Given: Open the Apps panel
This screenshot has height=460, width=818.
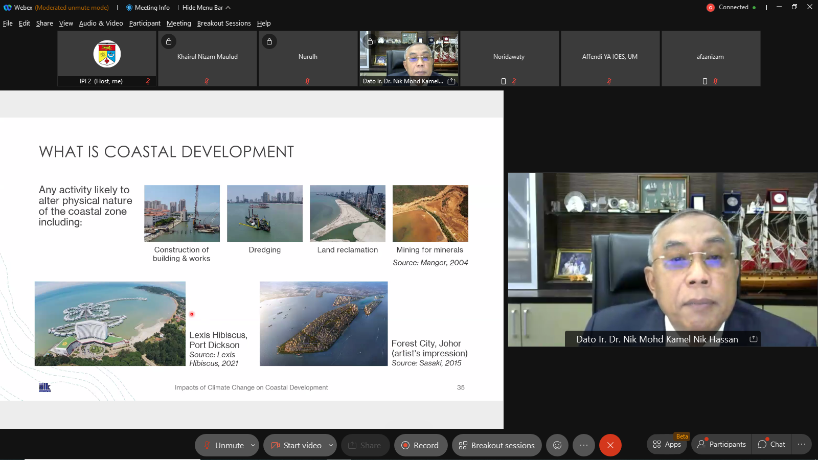Looking at the screenshot, I should 667,444.
